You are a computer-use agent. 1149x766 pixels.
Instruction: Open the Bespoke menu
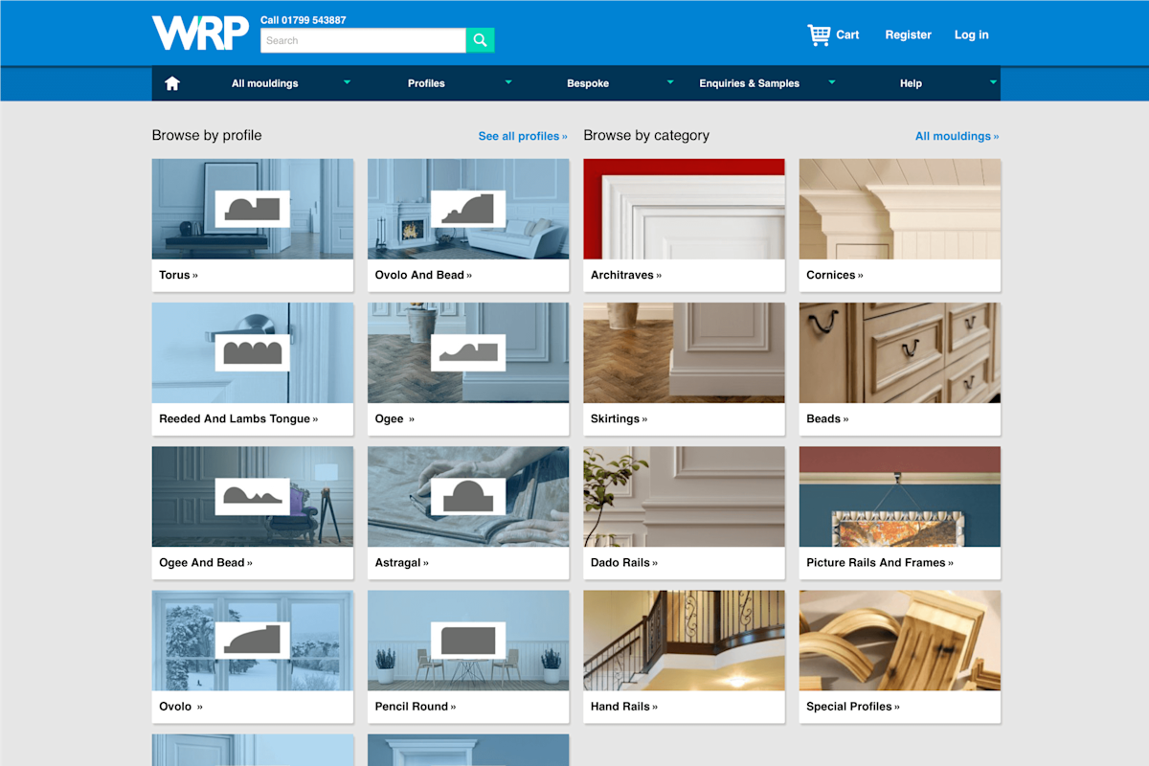pyautogui.click(x=588, y=83)
